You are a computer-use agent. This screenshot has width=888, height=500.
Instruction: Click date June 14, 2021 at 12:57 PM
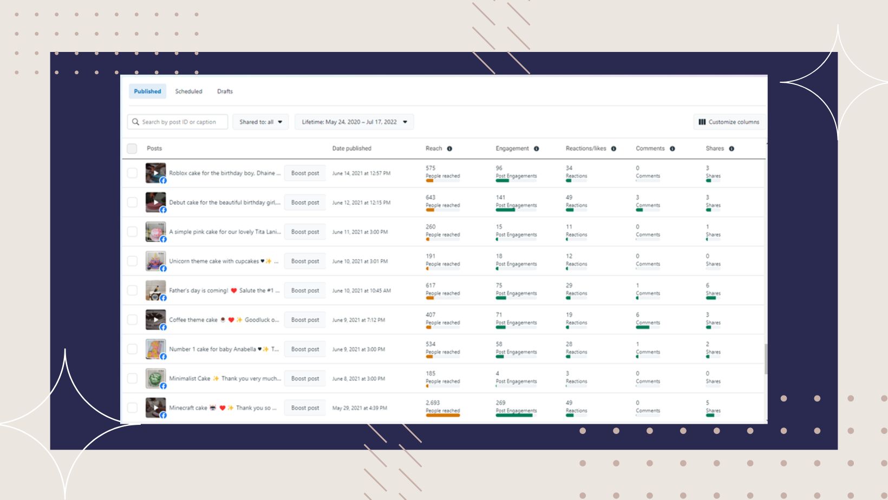click(361, 173)
